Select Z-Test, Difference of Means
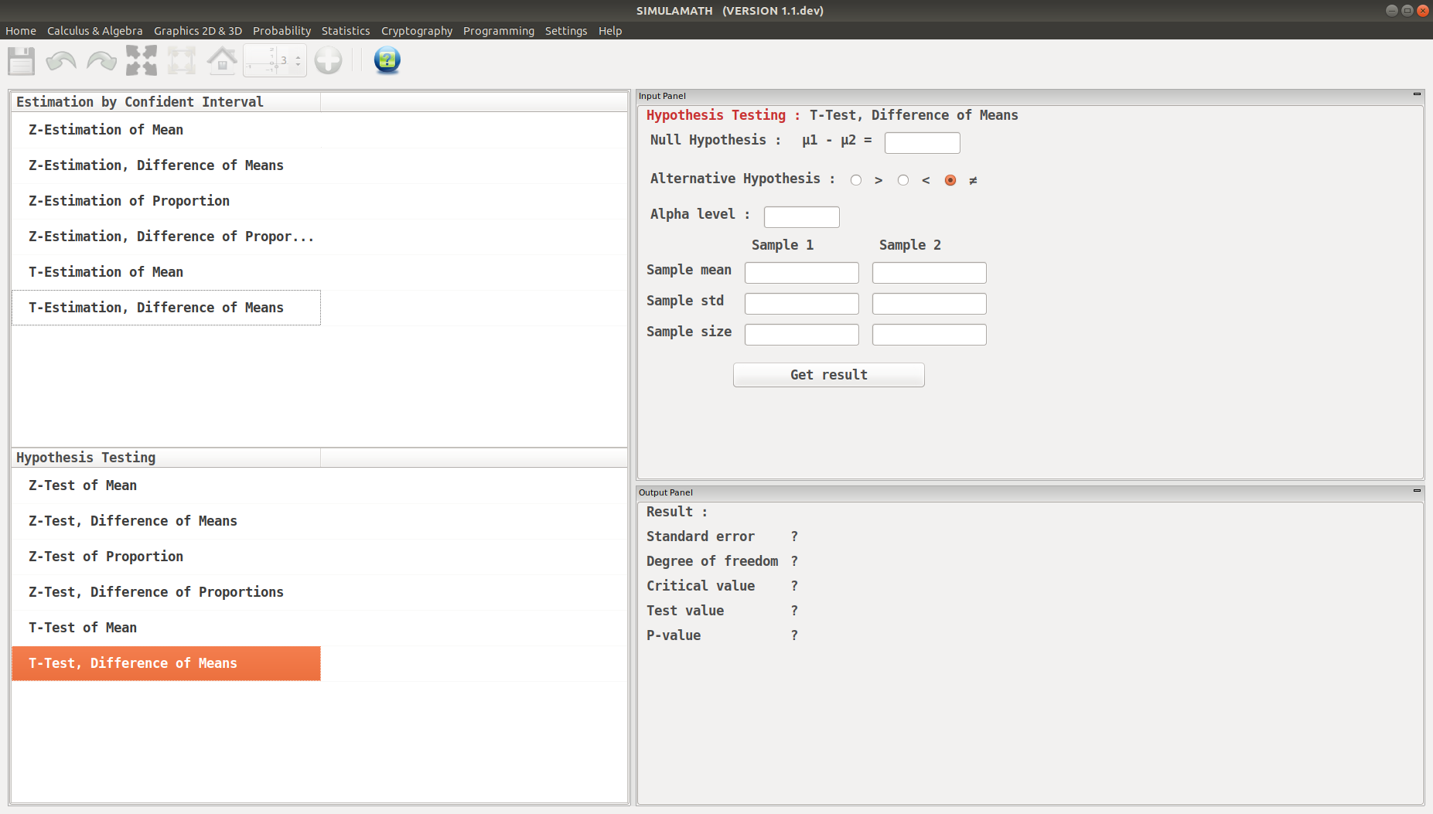This screenshot has width=1433, height=814. pos(166,521)
